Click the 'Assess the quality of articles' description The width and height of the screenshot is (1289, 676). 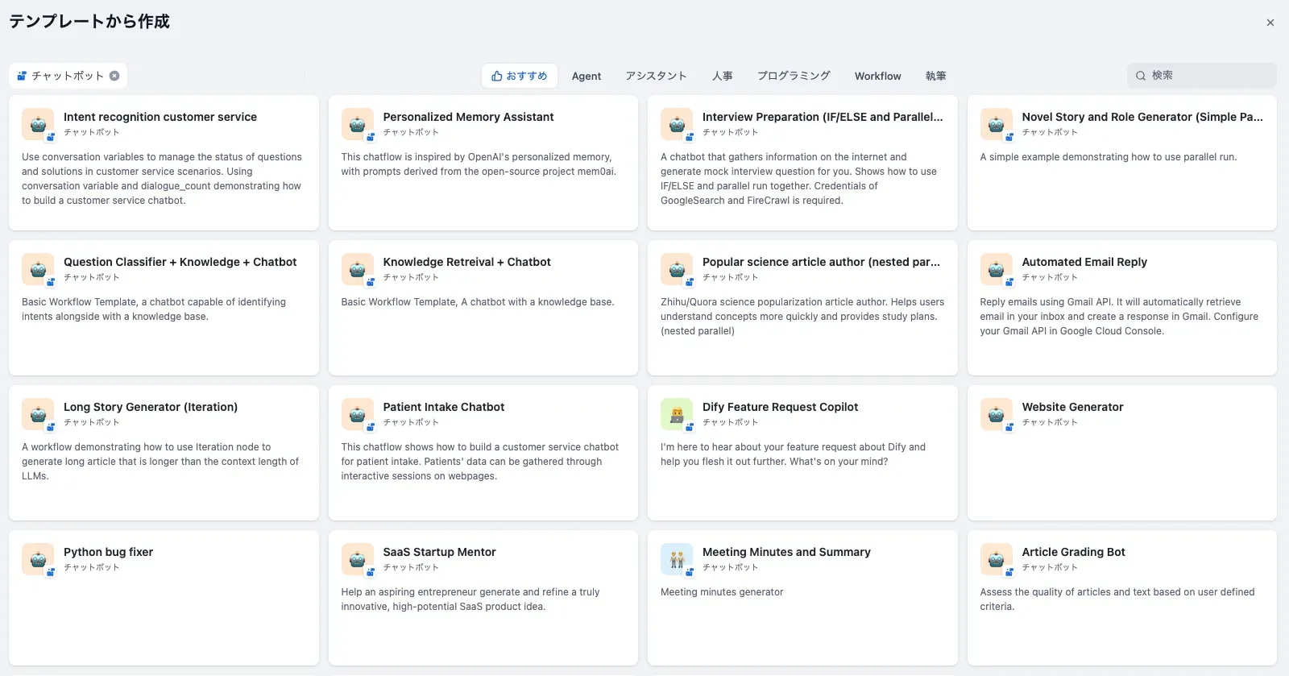coord(1117,599)
